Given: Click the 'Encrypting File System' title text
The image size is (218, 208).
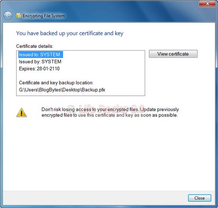Looking at the screenshot, I should [x=44, y=16].
